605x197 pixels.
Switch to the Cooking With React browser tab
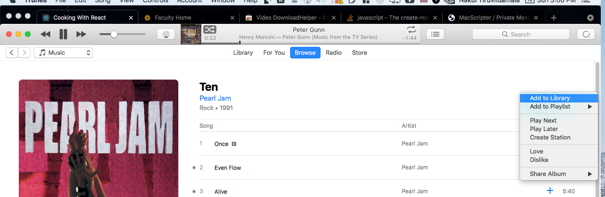[87, 18]
